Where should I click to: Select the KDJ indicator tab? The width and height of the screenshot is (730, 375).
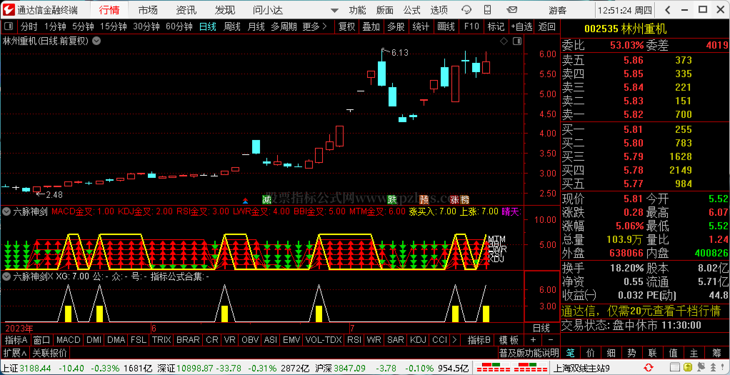click(418, 340)
